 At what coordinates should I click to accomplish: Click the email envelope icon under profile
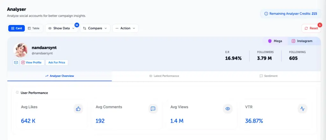[16, 63]
